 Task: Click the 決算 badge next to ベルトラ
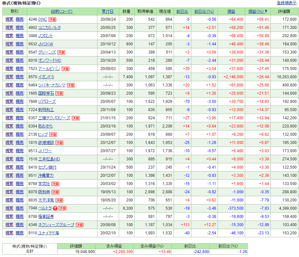click(x=62, y=208)
